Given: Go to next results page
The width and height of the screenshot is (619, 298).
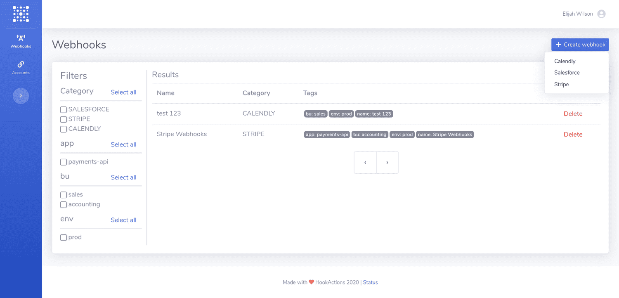Looking at the screenshot, I should click(x=387, y=163).
